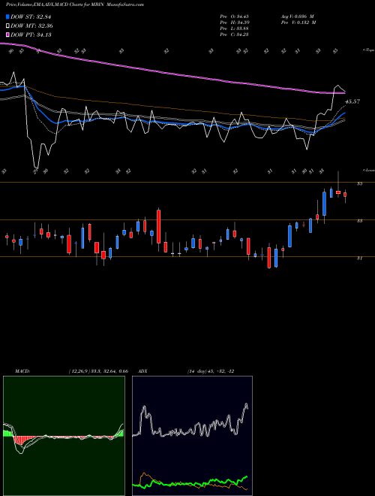Select the 'DOW ST: 32.84' legend label
Screen dimensions: 375x496
(31, 17)
